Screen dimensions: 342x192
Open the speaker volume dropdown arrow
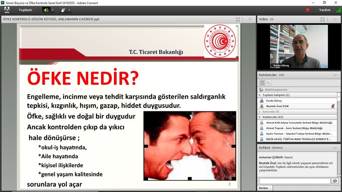pyautogui.click(x=53, y=10)
